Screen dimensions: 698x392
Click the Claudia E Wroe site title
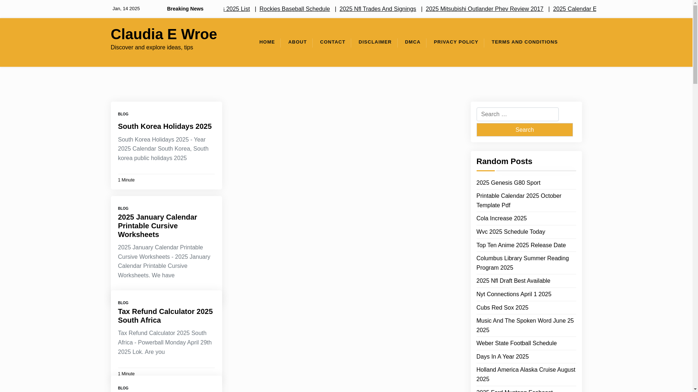[x=164, y=34]
